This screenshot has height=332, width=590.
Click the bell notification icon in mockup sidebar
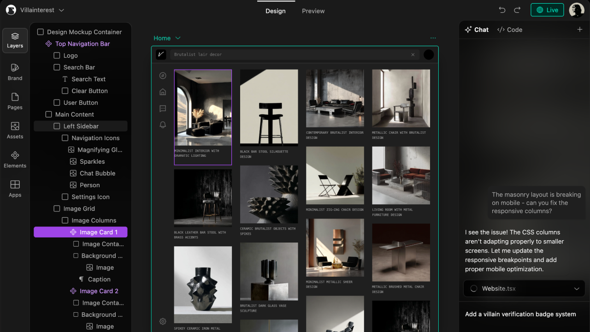tap(163, 125)
